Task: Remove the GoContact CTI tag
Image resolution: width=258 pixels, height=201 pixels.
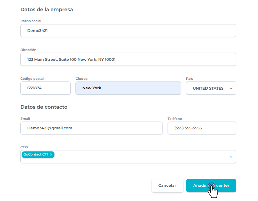Action: click(x=51, y=154)
